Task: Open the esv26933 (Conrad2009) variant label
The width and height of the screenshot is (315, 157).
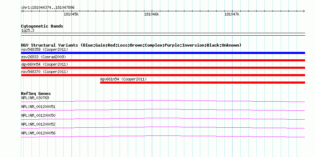Action: [x=44, y=57]
